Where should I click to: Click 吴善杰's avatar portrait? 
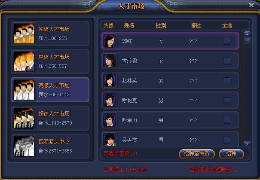click(110, 140)
